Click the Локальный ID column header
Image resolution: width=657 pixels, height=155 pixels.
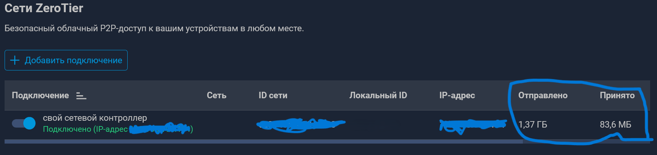coord(378,95)
